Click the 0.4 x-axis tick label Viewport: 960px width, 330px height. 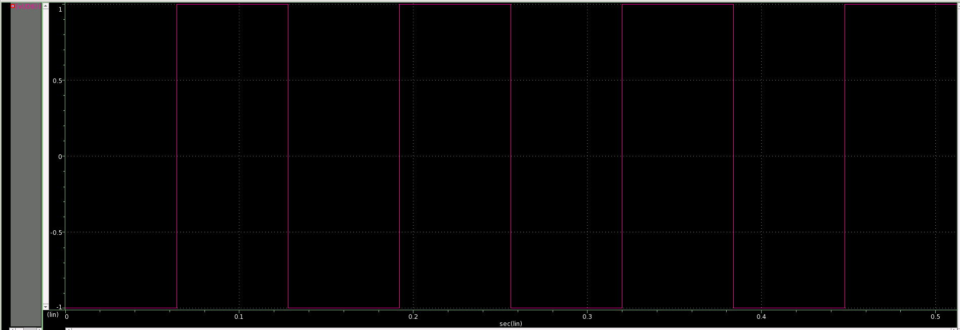coord(761,317)
